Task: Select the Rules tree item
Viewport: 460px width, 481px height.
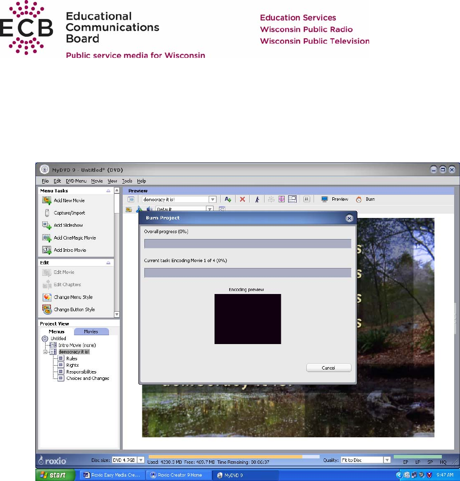Action: point(72,358)
